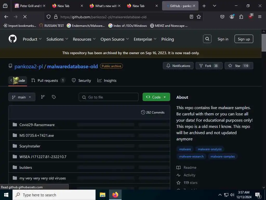Click the Windows taskbar search box
The height and width of the screenshot is (200, 266).
(x=54, y=195)
